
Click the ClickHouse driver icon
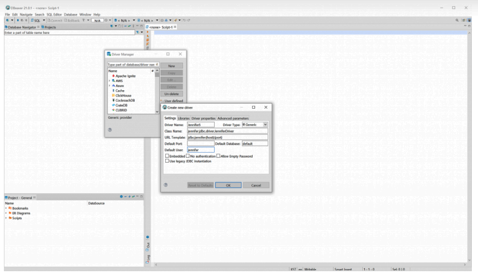[x=114, y=95]
